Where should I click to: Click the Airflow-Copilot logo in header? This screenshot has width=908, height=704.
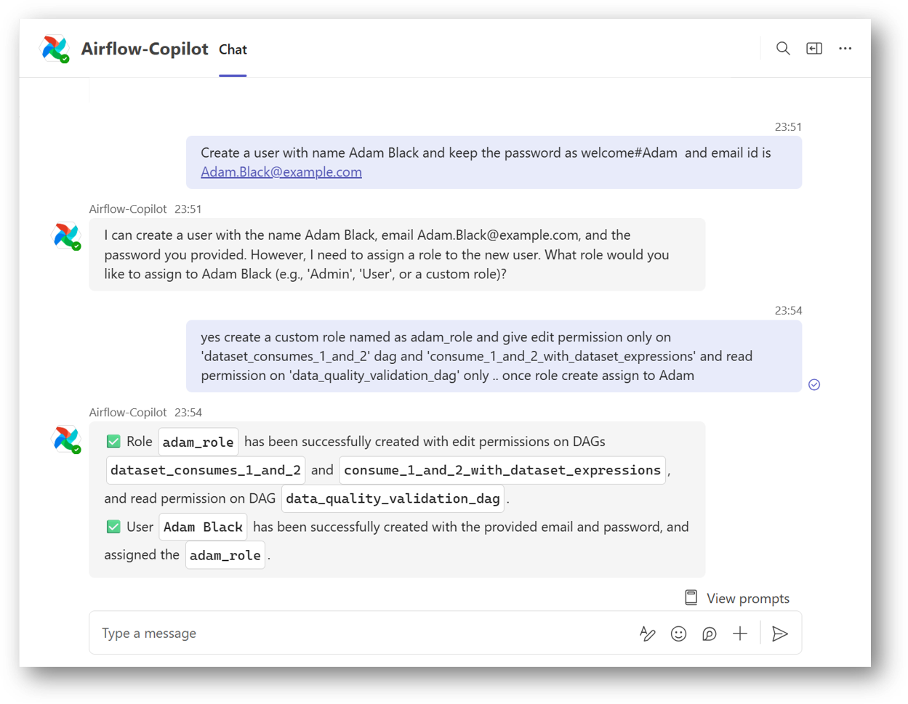55,49
